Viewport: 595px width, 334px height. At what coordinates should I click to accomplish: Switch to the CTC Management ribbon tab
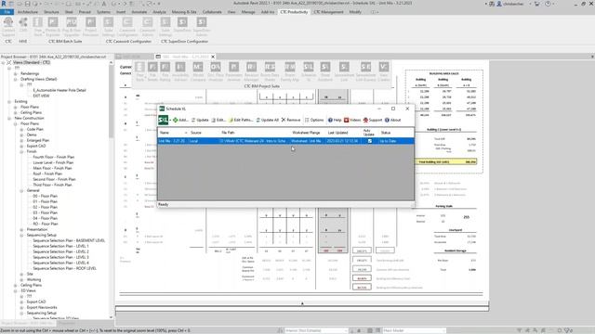pos(328,12)
